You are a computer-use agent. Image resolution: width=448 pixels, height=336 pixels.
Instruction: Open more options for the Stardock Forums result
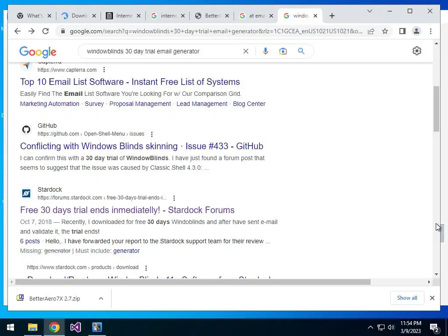[x=174, y=198]
